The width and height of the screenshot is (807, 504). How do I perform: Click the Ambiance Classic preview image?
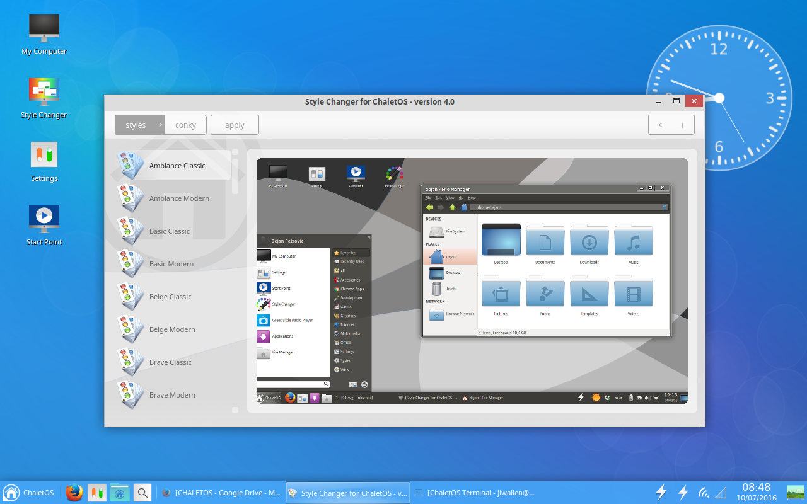tap(472, 281)
